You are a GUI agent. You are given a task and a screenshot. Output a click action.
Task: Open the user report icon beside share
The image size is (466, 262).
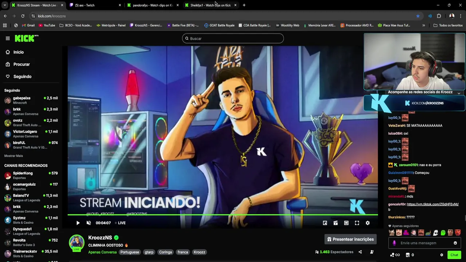tap(372, 252)
